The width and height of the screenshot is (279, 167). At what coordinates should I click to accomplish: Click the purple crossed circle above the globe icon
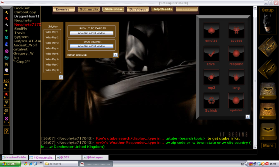point(7,51)
